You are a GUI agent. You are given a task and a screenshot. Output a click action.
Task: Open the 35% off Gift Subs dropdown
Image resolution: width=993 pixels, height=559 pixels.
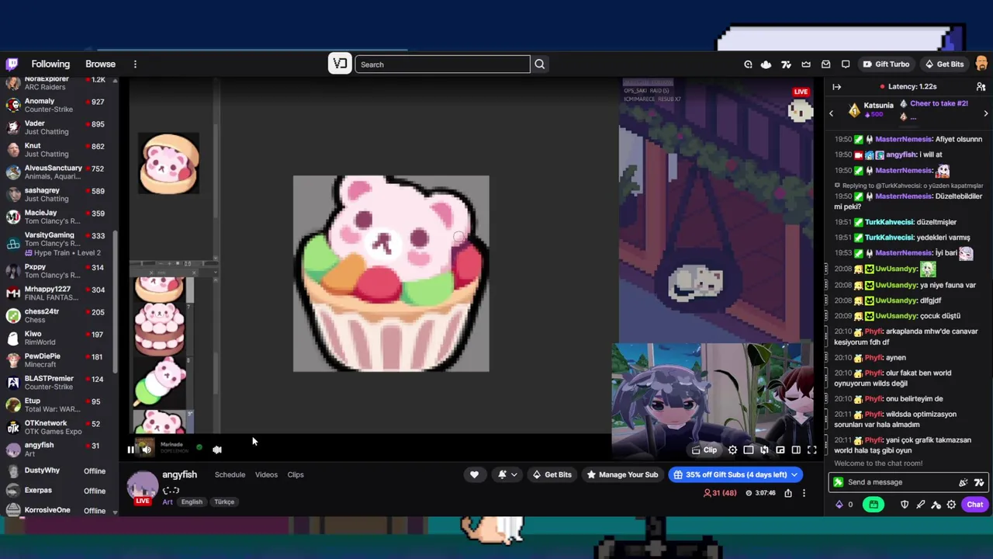735,474
